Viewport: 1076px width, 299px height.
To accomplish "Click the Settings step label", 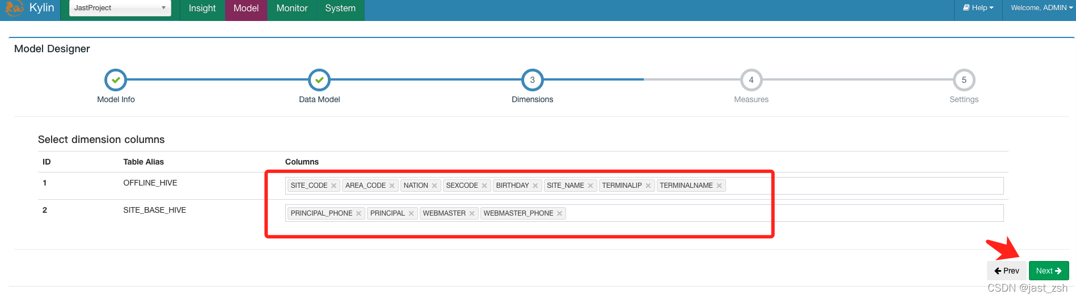I will click(964, 99).
